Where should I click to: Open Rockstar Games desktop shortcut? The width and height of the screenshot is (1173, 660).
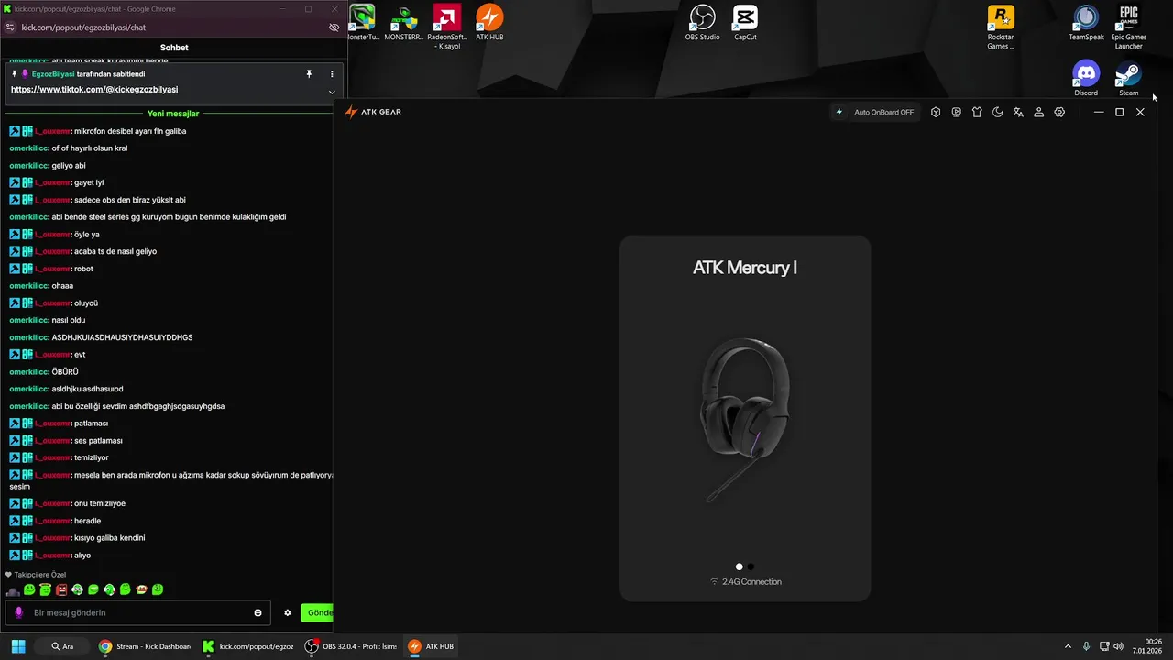click(1001, 27)
